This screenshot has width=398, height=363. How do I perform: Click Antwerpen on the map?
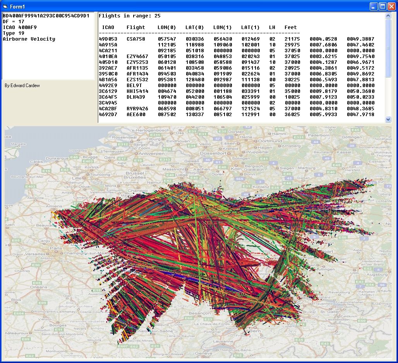point(151,154)
